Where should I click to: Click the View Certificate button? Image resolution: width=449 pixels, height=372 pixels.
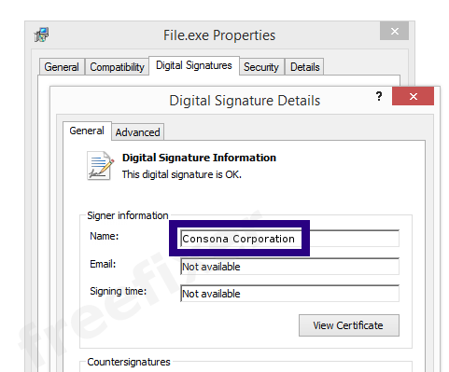349,325
